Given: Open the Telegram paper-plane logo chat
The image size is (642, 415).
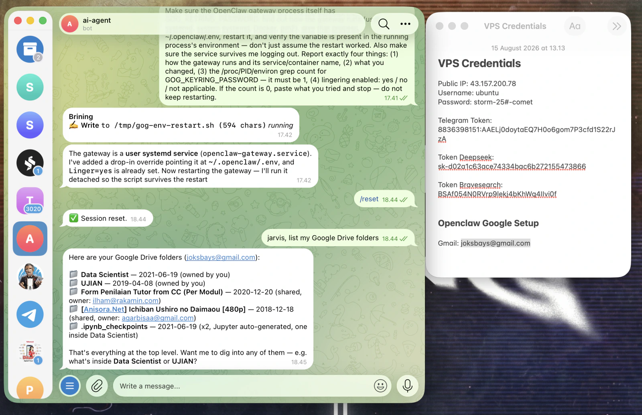Looking at the screenshot, I should (x=30, y=314).
